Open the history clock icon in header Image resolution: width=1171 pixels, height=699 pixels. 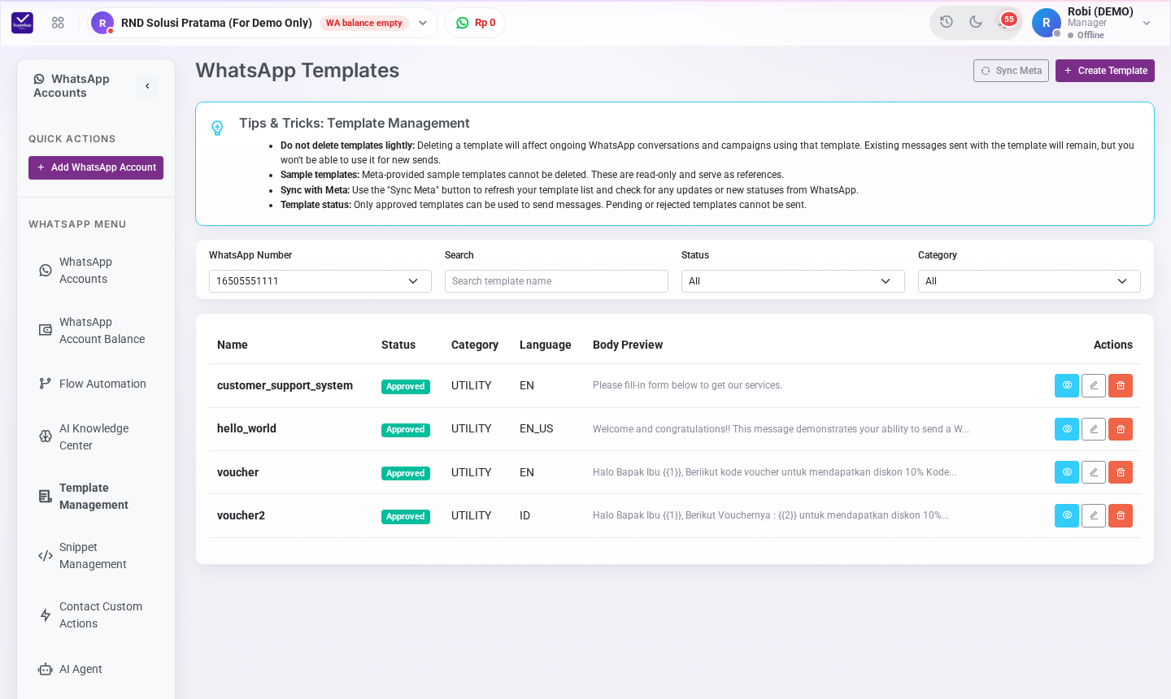tap(947, 22)
